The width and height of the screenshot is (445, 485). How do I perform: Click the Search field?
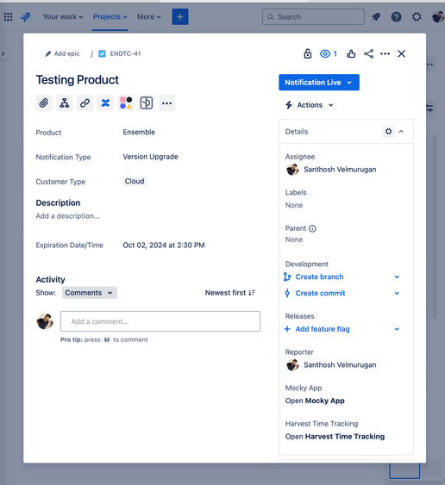click(313, 16)
